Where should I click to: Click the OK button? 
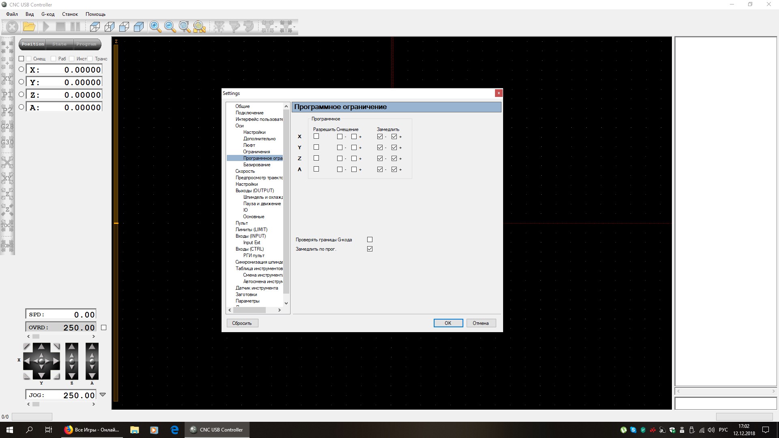(448, 323)
